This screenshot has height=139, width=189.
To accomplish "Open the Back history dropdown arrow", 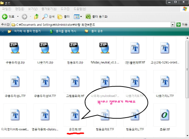I will pos(18,17).
